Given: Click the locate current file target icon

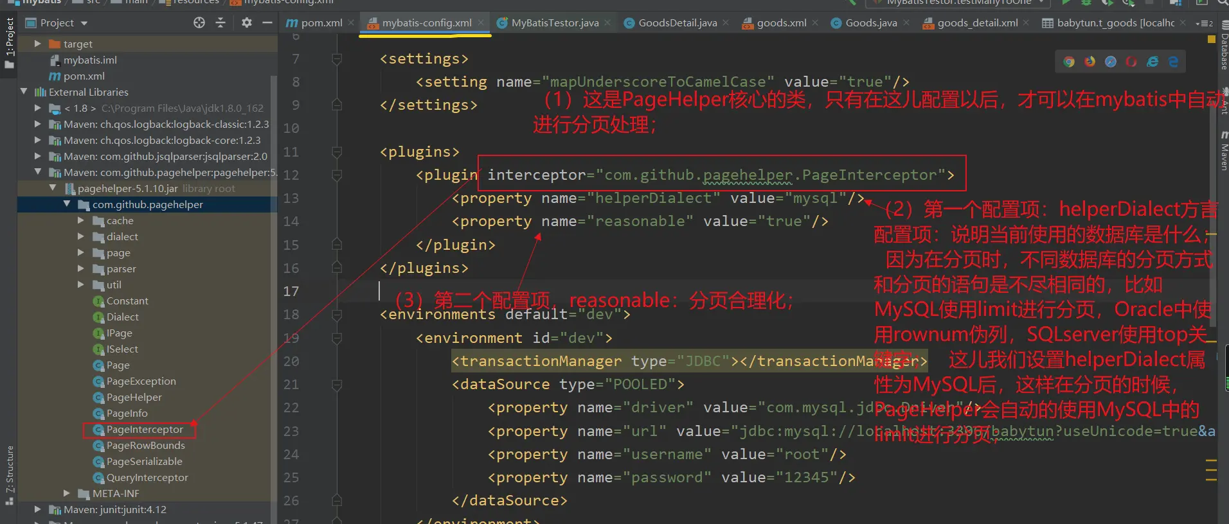Looking at the screenshot, I should coord(199,22).
